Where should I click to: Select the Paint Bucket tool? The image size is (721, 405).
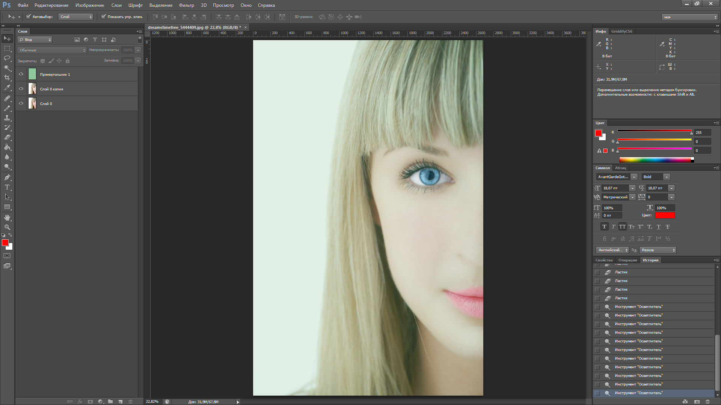7,147
